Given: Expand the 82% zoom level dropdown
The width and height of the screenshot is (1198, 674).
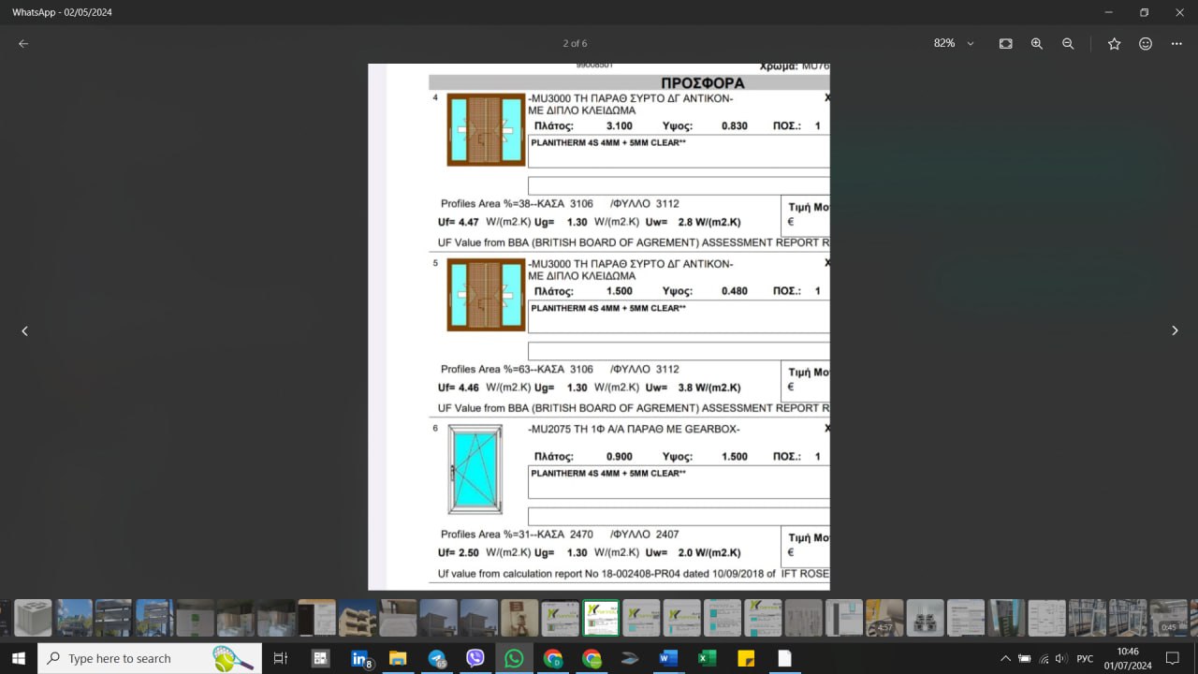Looking at the screenshot, I should coord(970,43).
